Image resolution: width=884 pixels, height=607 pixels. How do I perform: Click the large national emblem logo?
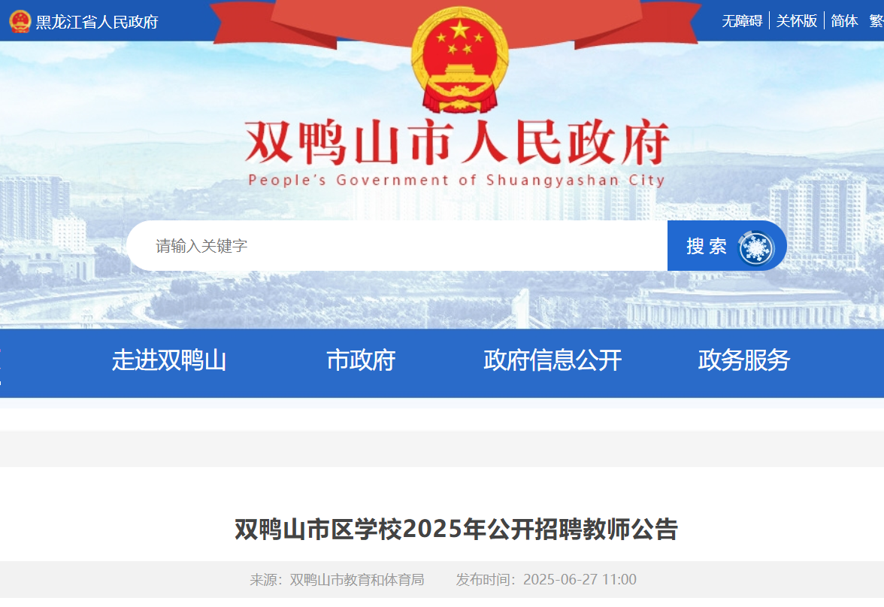point(459,60)
